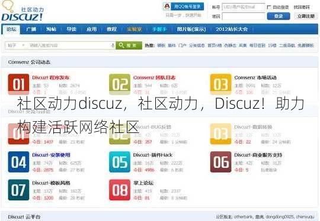The height and width of the screenshot is (221, 320).
Task: Open forum icon 06 beside Discuz!-商业服务支持
Action: pos(221,162)
